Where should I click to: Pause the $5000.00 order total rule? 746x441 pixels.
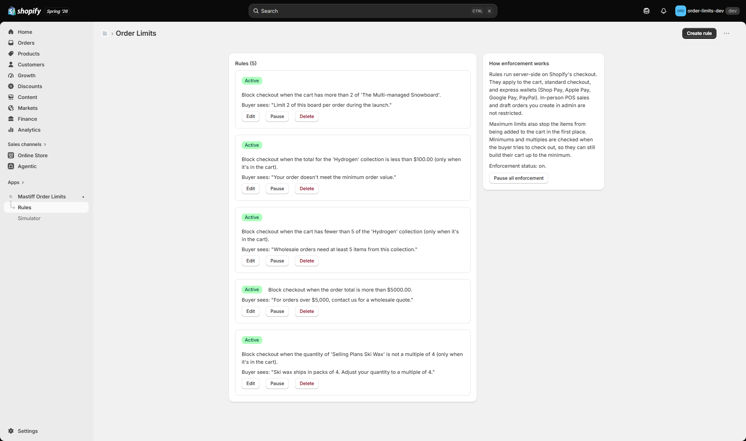pyautogui.click(x=277, y=311)
